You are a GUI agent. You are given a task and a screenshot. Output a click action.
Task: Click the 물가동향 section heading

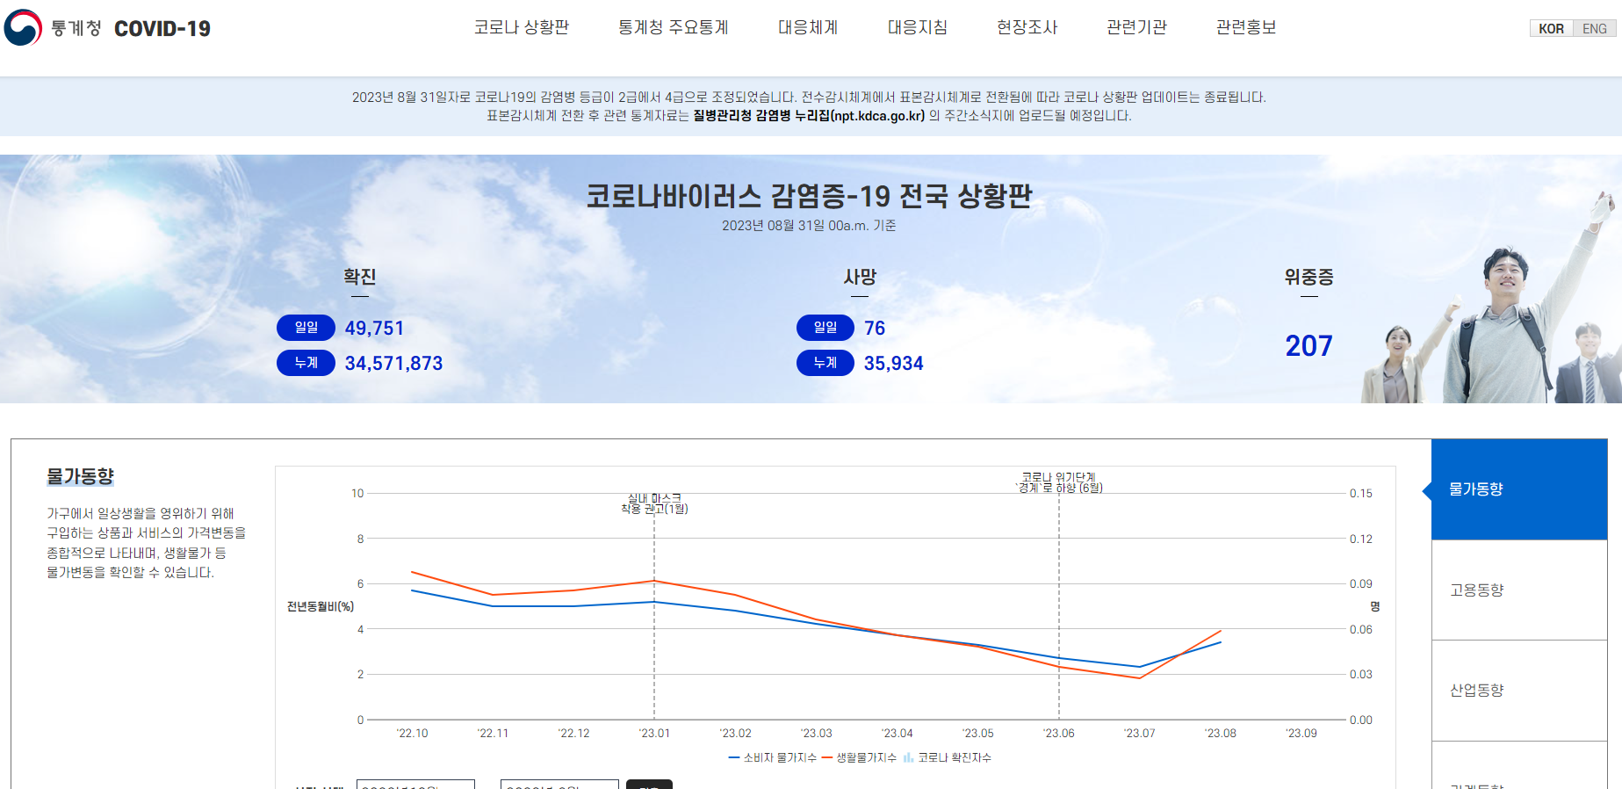[x=80, y=476]
